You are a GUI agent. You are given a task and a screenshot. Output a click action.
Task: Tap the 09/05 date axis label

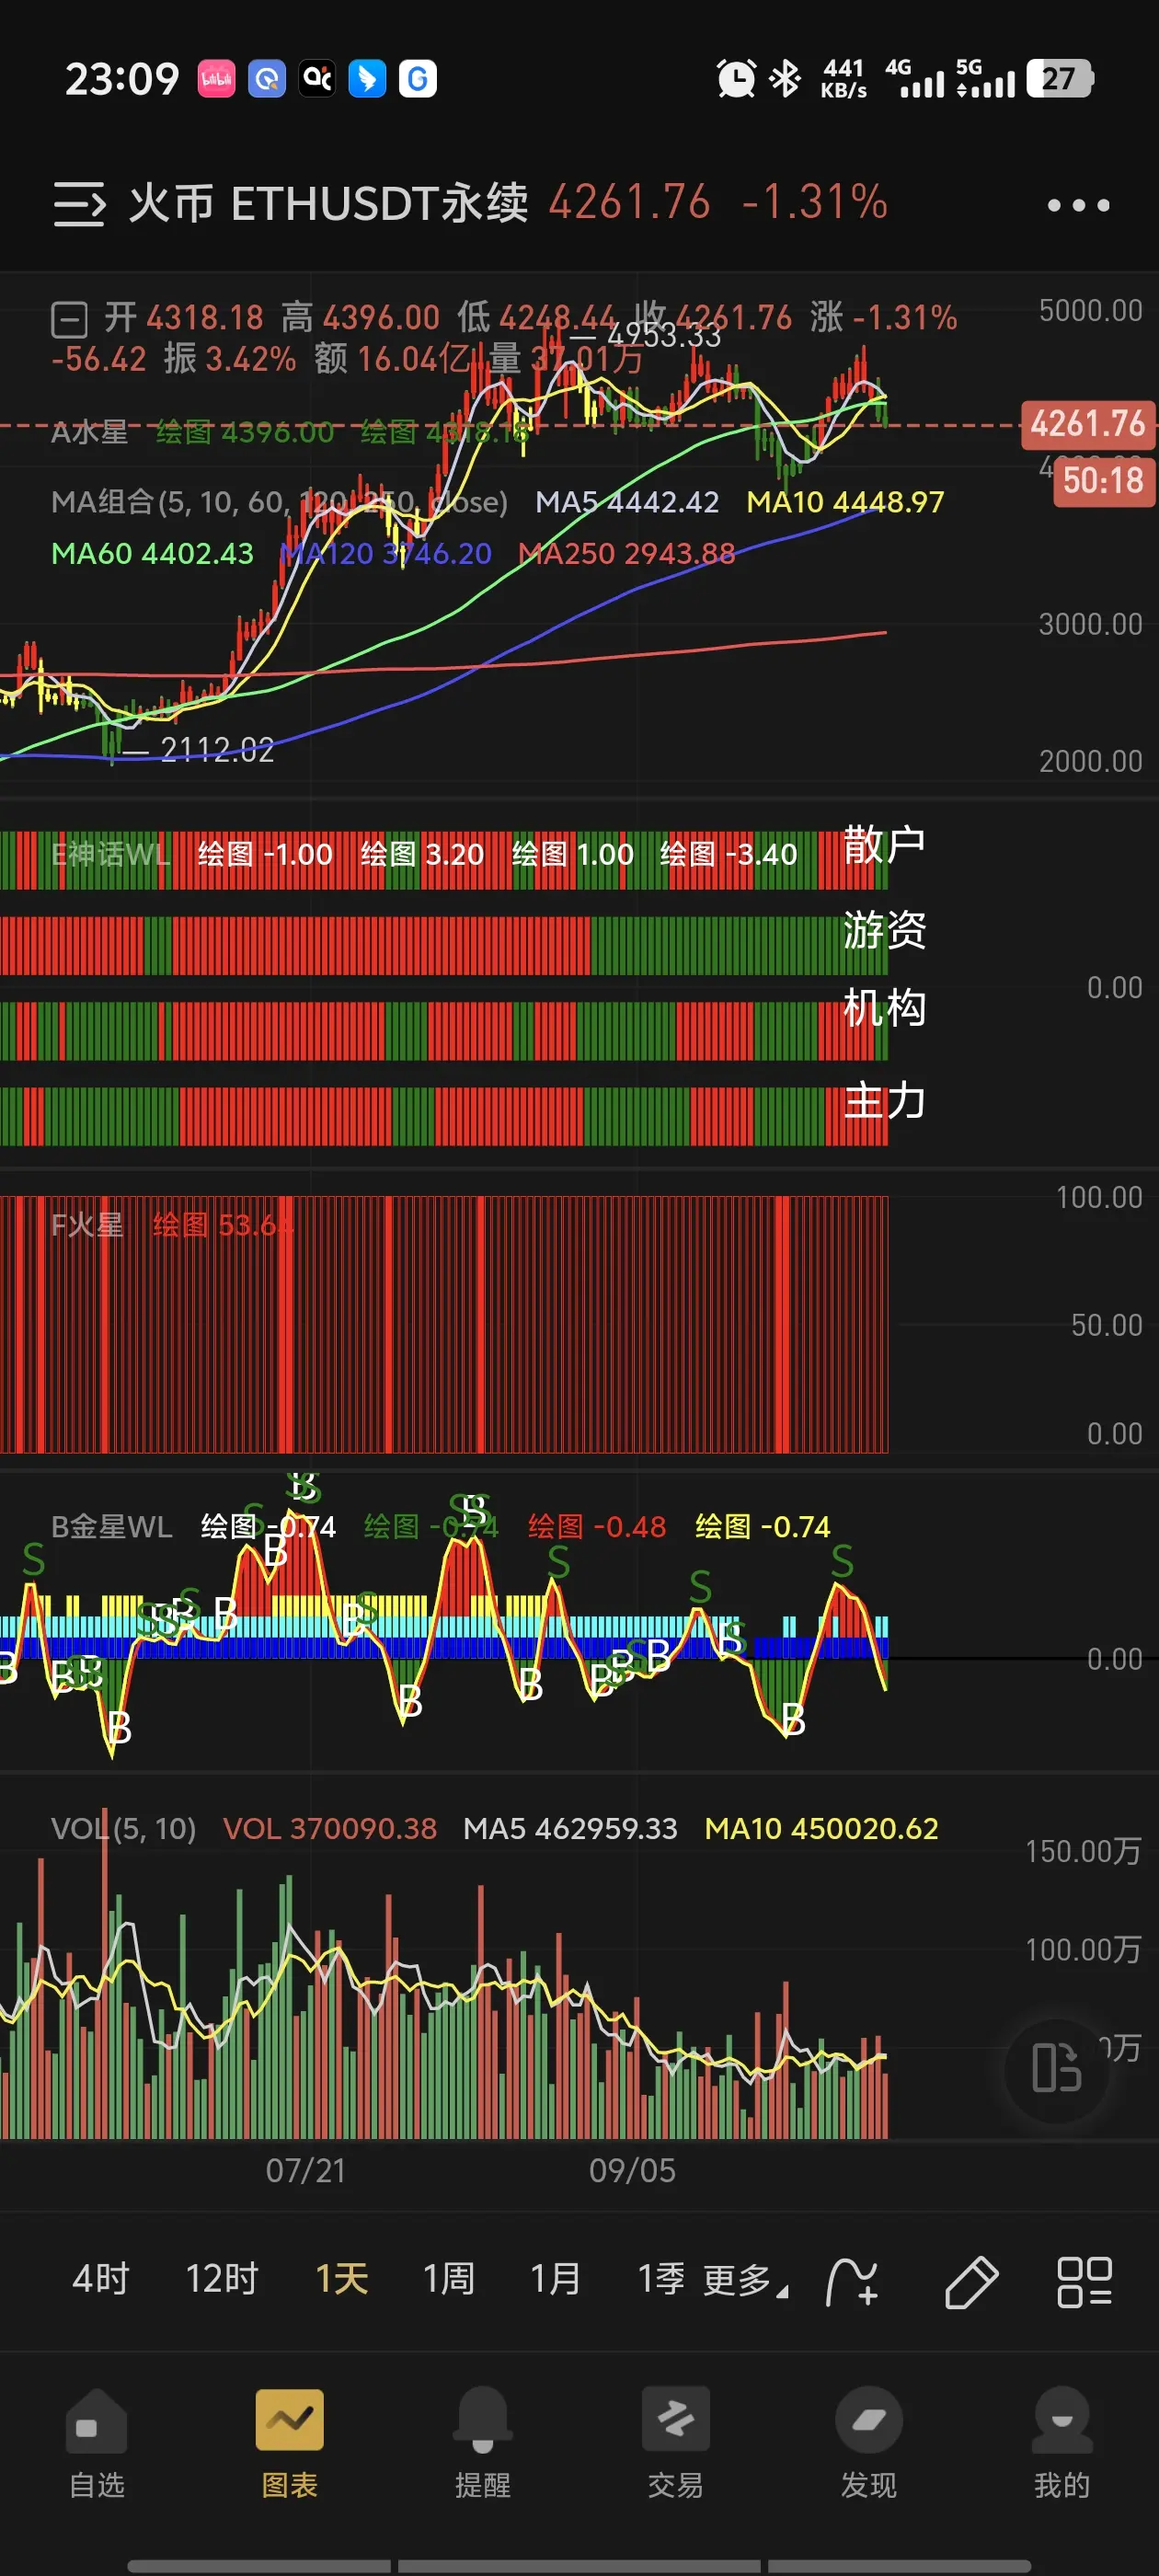[x=632, y=2169]
